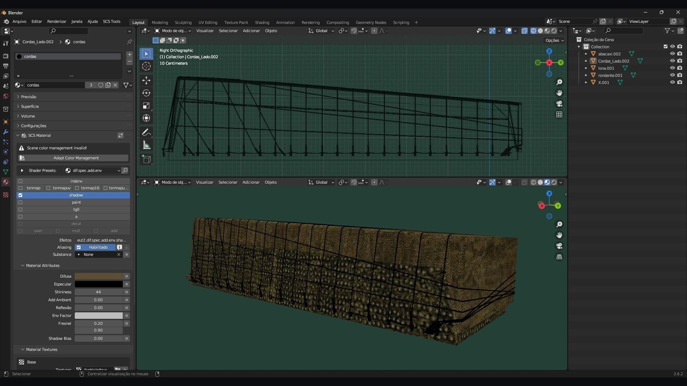Open Opções in top viewport
The height and width of the screenshot is (386, 687).
(x=555, y=40)
